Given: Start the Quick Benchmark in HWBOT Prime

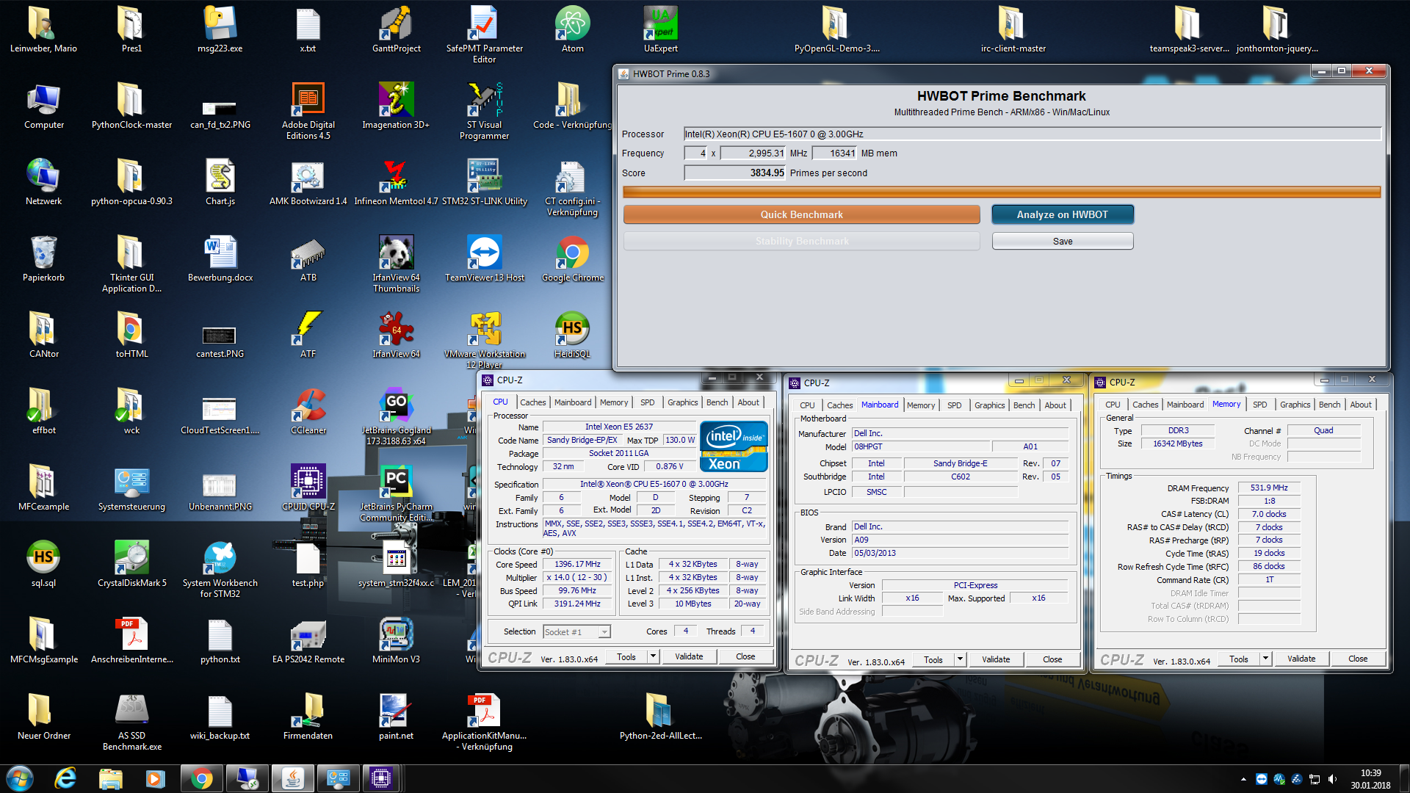Looking at the screenshot, I should point(801,214).
